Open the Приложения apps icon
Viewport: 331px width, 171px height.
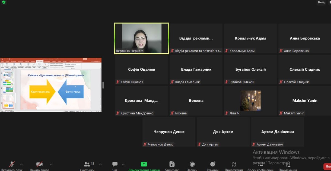[234, 165]
